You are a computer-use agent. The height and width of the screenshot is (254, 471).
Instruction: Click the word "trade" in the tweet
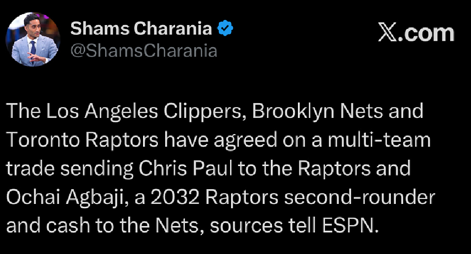(x=28, y=169)
